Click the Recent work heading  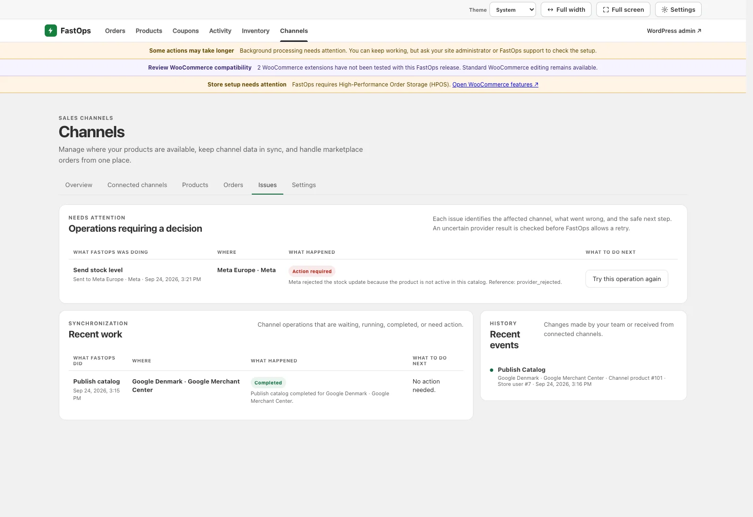[x=95, y=335]
